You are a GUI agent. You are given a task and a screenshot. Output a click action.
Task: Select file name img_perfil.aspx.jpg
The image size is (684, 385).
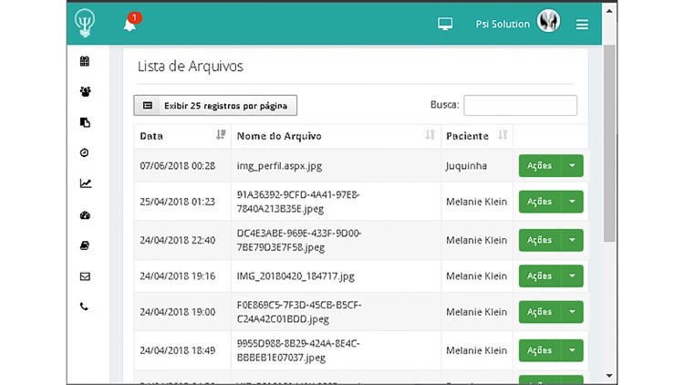click(279, 166)
